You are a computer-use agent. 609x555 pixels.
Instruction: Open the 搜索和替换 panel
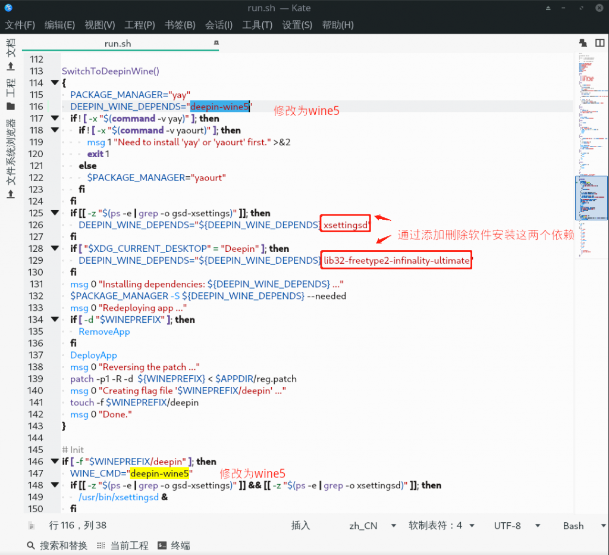pyautogui.click(x=57, y=545)
